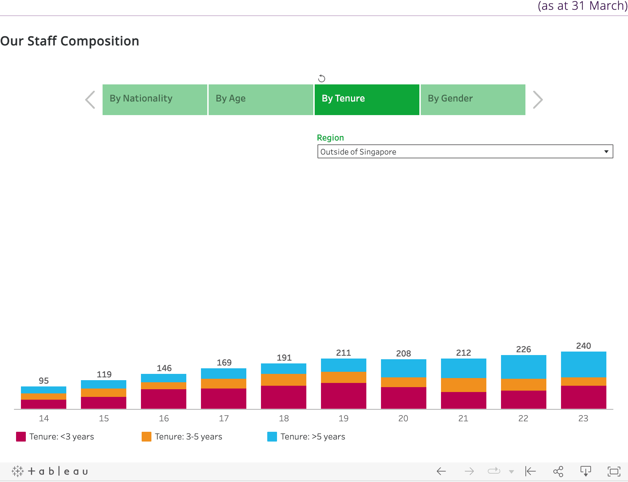Click the Our Staff Composition heading
628x482 pixels.
point(70,41)
